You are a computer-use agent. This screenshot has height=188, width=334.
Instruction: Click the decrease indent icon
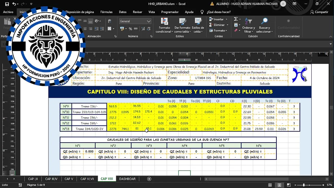tap(97, 29)
